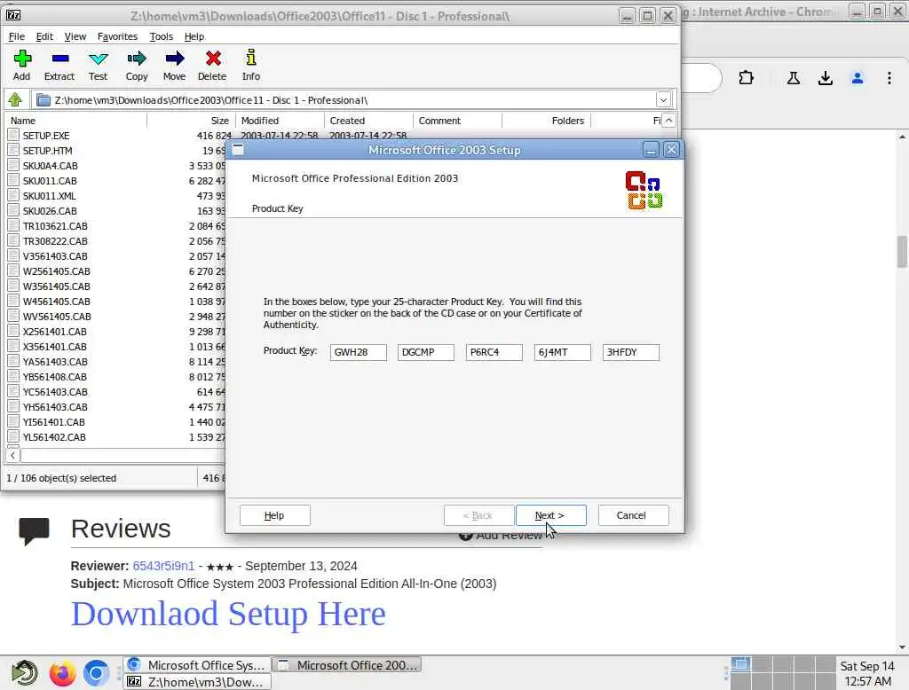Open the system start menu icon
The image size is (909, 690).
[x=24, y=673]
